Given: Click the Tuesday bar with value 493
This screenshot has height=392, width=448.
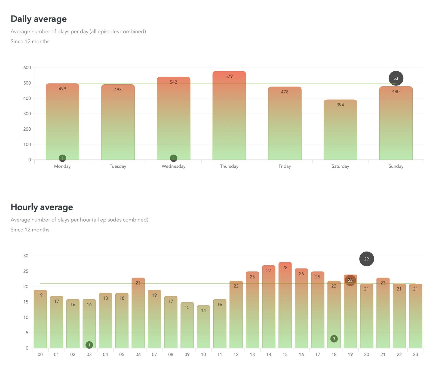Looking at the screenshot, I should 118,122.
